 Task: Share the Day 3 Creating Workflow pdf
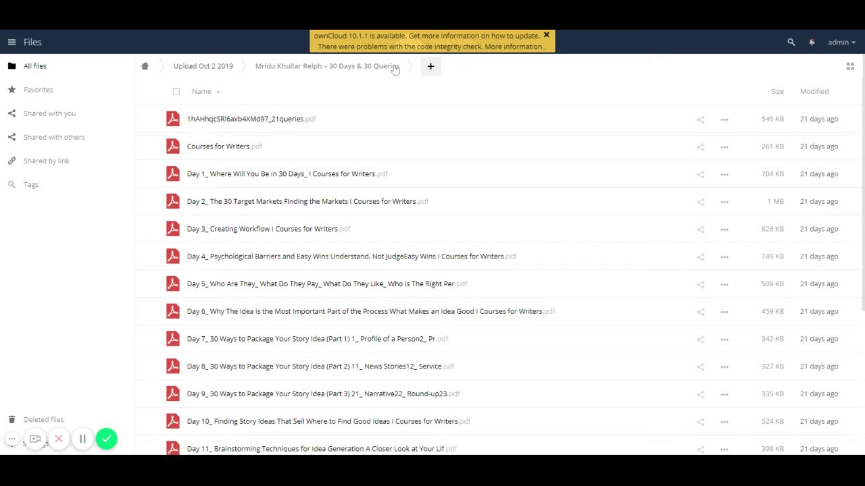coord(700,229)
